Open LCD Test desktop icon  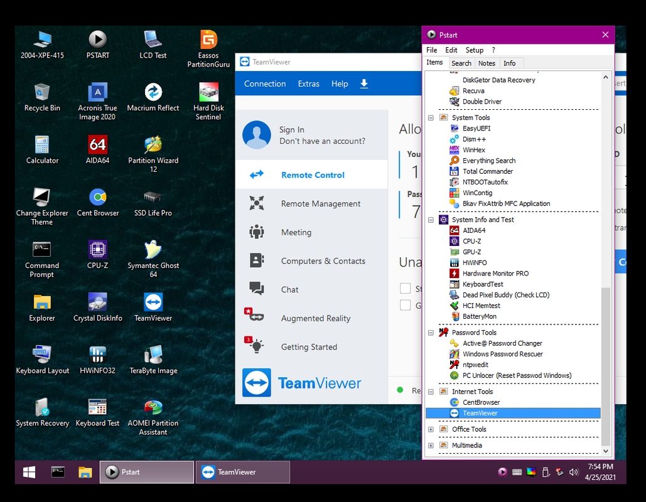pos(153,45)
